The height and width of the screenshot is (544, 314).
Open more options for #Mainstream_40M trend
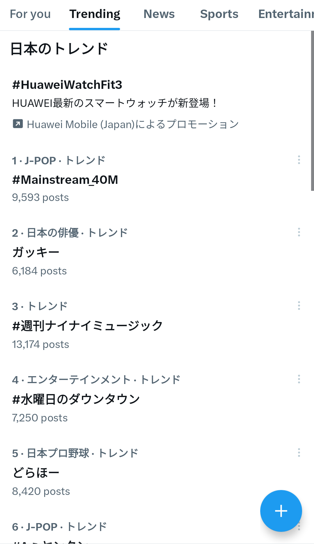299,160
